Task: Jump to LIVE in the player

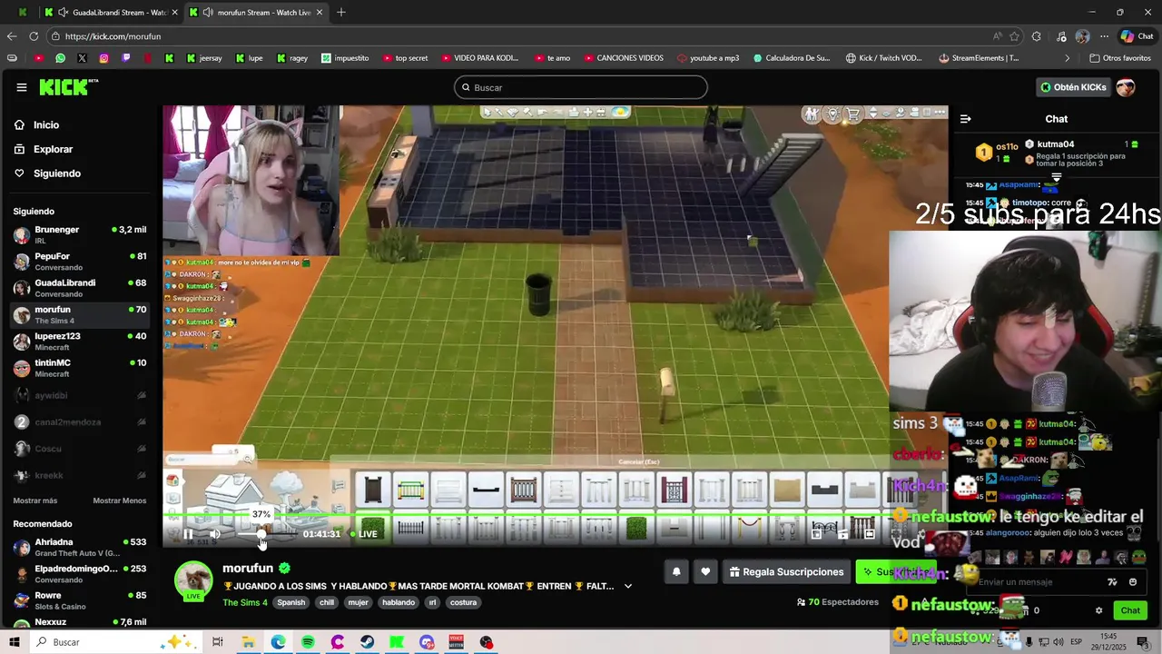Action: click(x=364, y=534)
